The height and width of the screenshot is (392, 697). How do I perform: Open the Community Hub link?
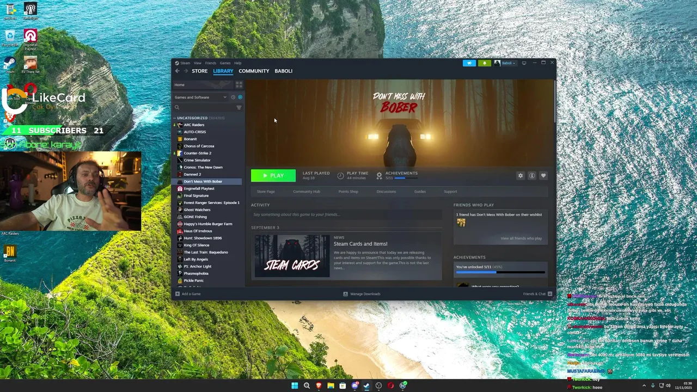point(307,192)
